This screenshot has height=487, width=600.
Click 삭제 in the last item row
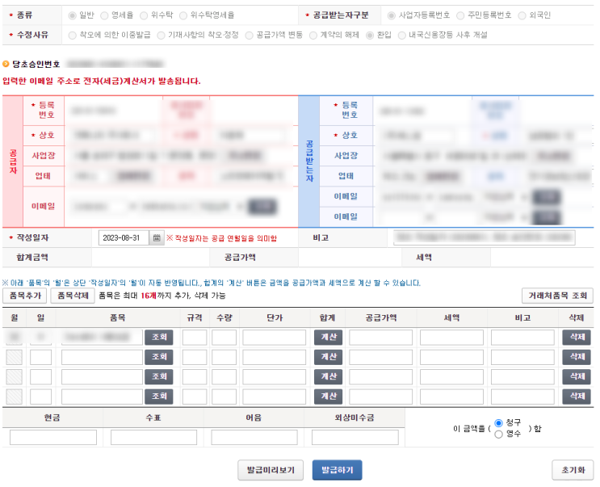point(577,397)
